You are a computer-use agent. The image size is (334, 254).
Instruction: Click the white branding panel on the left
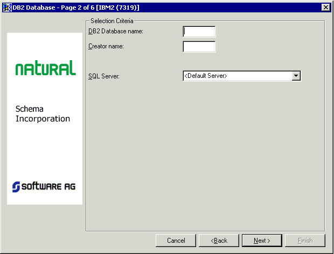tap(45, 150)
